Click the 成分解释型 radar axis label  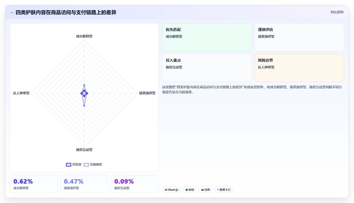pyautogui.click(x=84, y=36)
